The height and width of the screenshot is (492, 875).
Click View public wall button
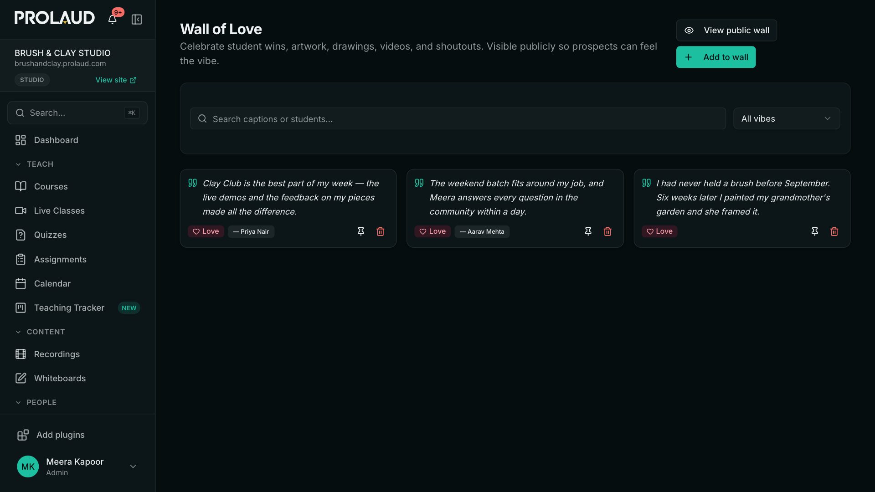click(x=726, y=31)
